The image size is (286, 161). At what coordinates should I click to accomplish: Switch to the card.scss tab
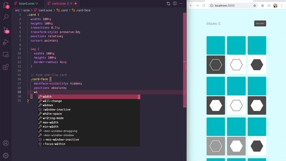click(62, 4)
